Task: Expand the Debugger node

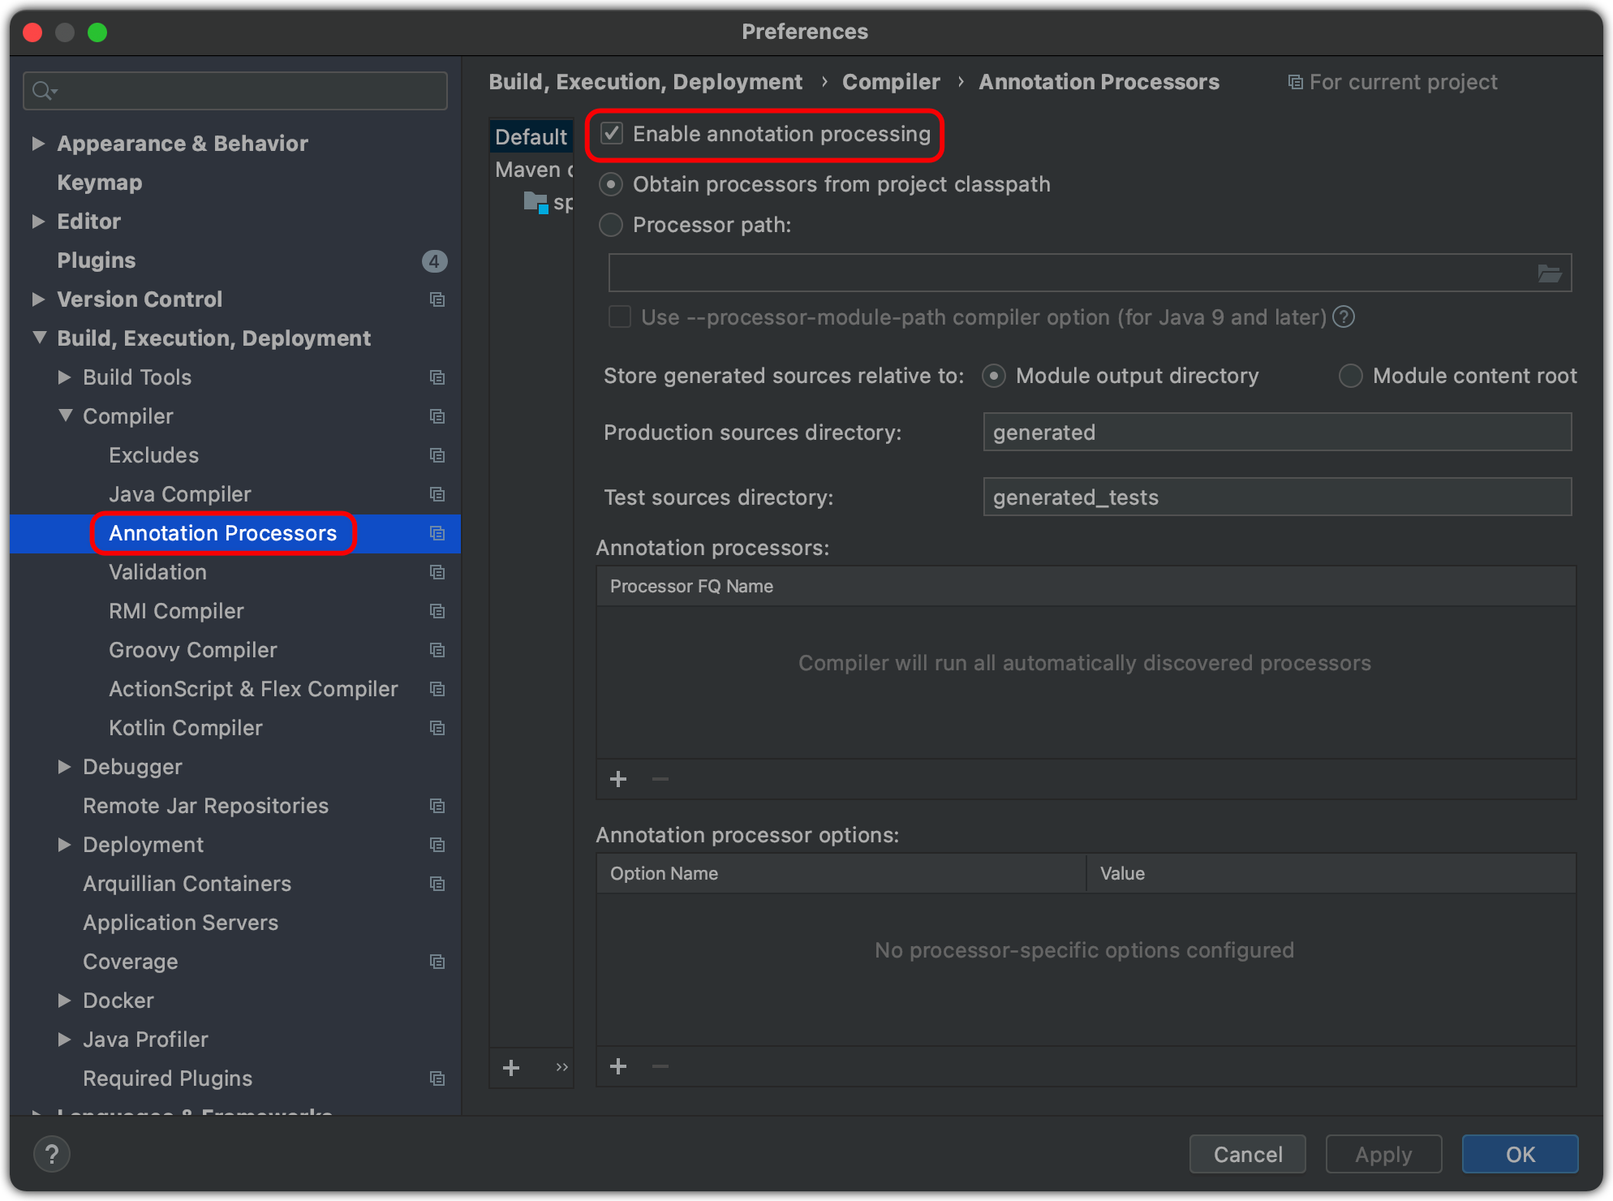Action: 64,767
